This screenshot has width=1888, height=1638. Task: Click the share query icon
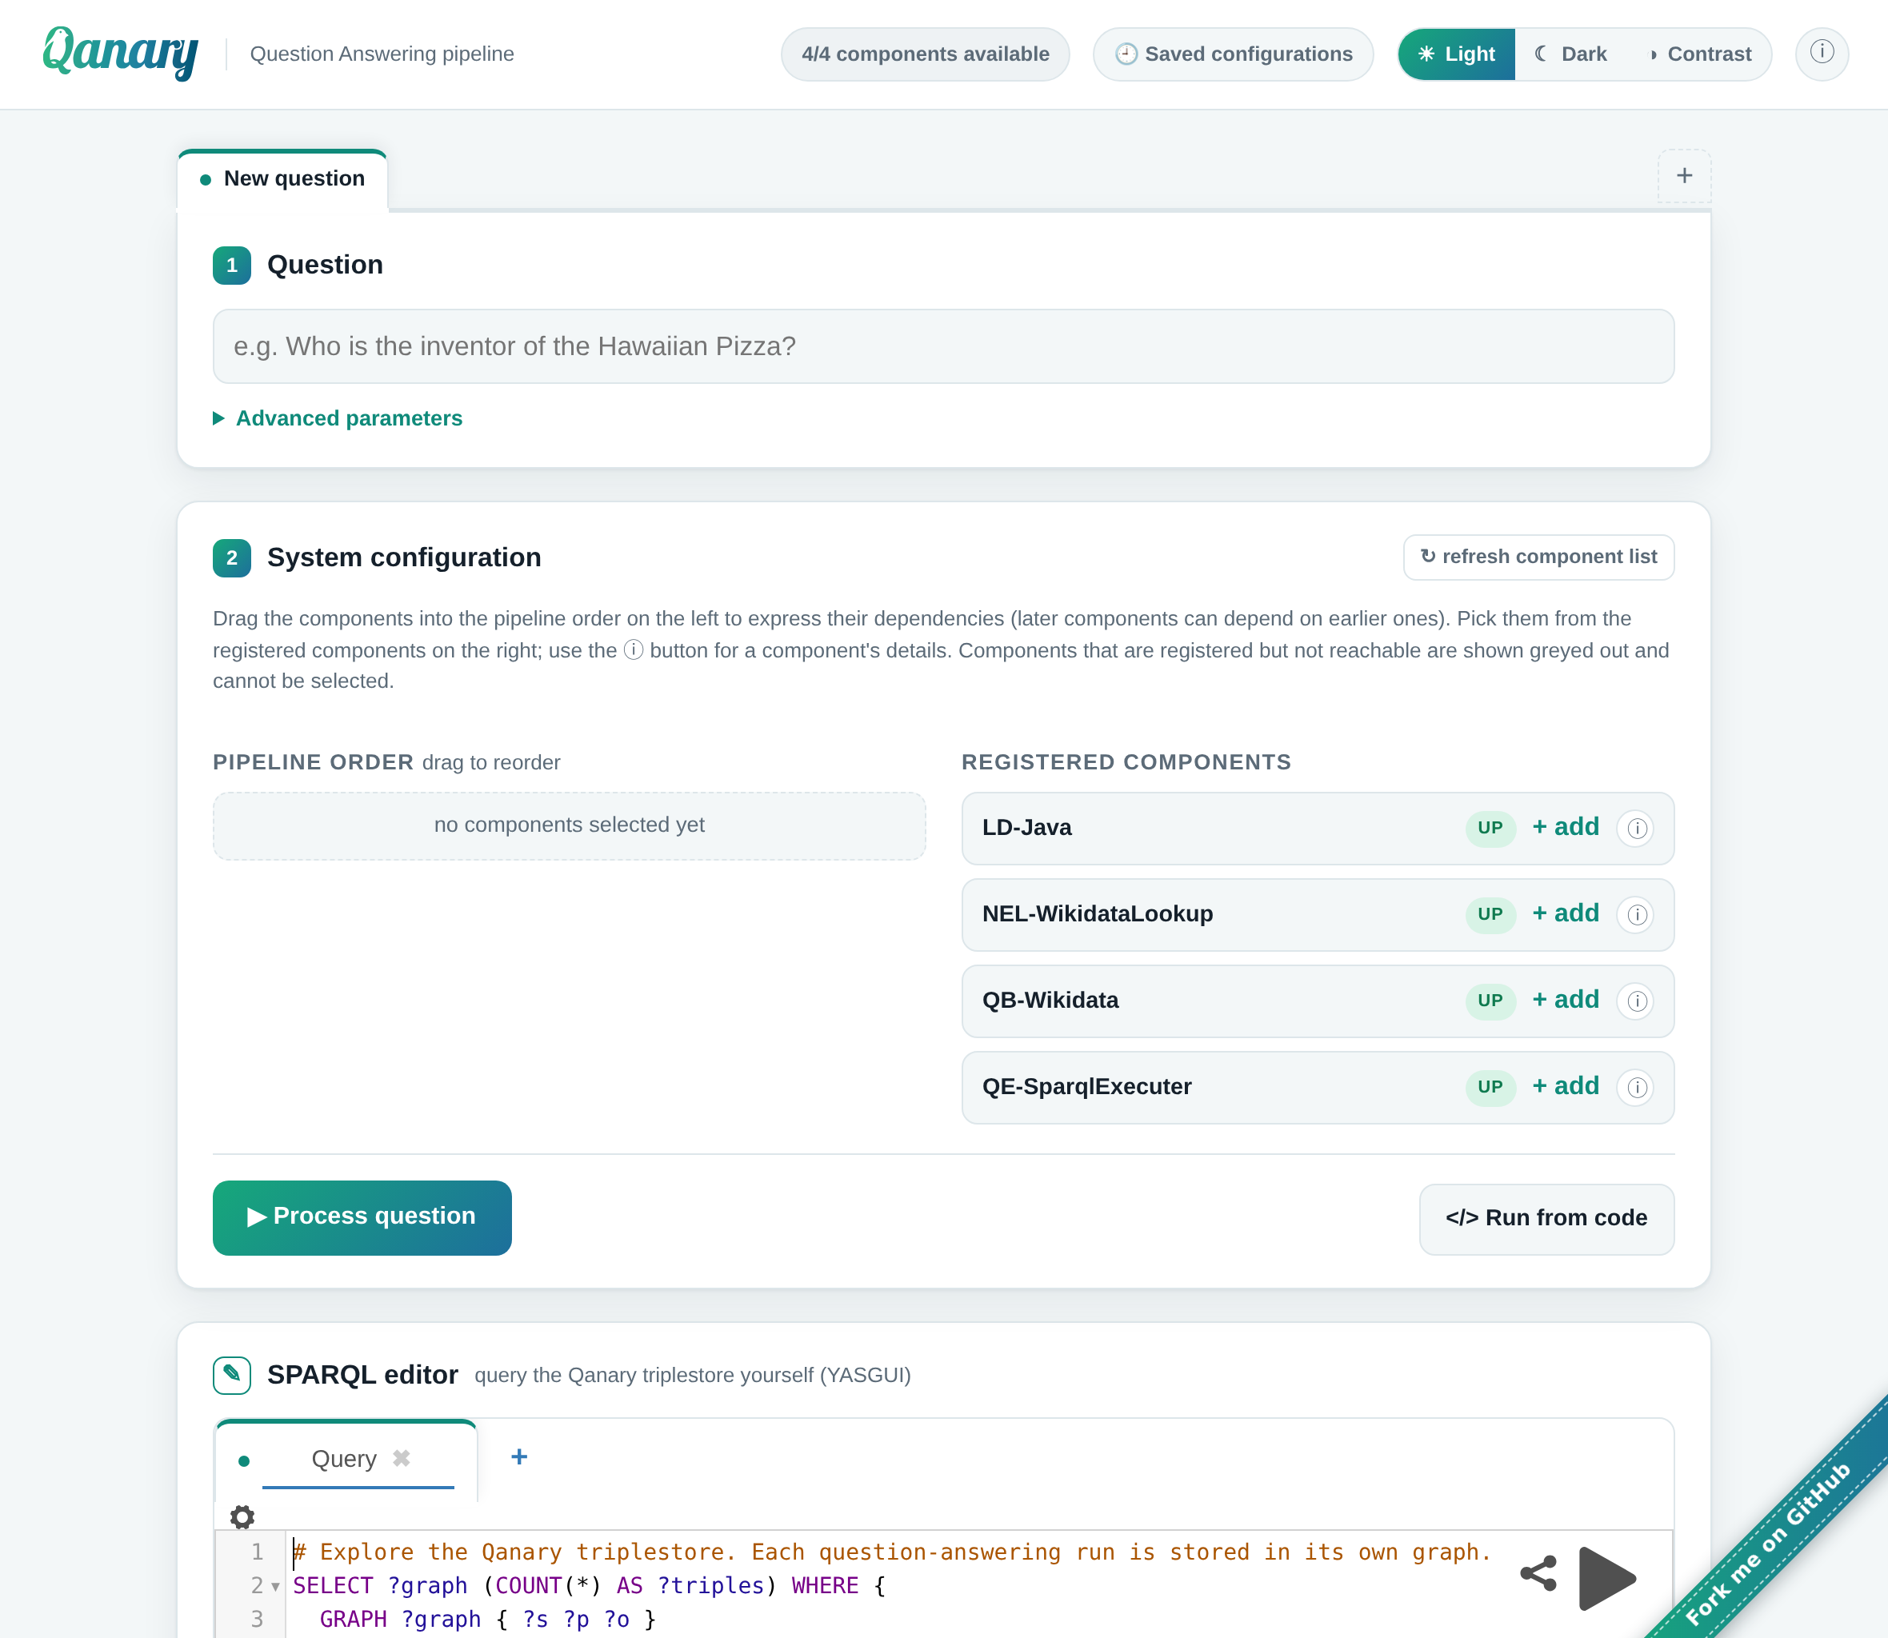point(1538,1574)
